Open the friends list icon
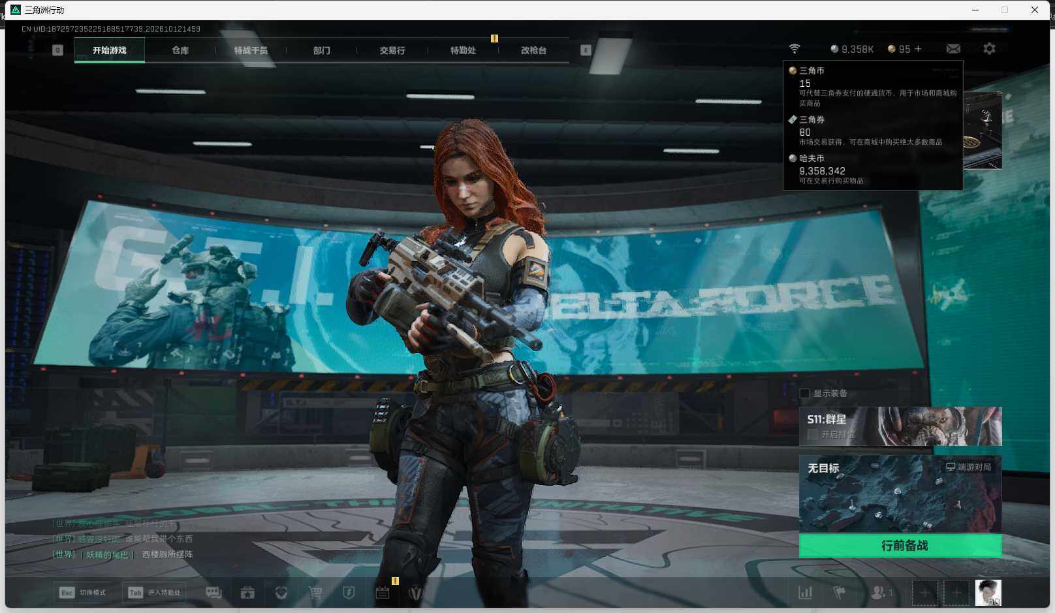 click(881, 593)
